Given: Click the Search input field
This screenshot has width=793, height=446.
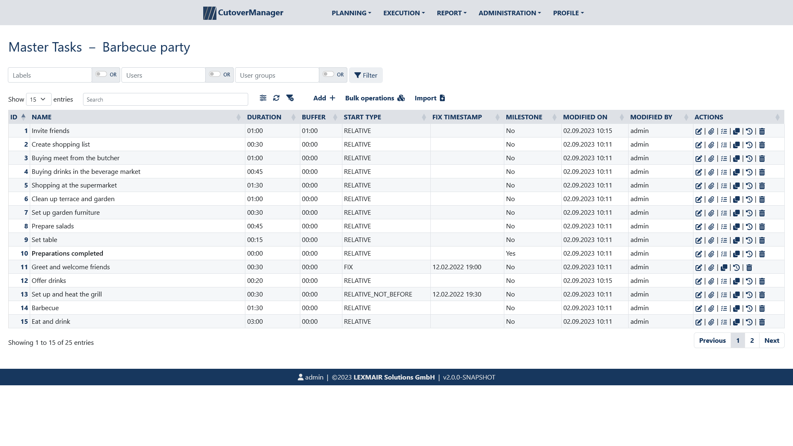Looking at the screenshot, I should [x=165, y=99].
